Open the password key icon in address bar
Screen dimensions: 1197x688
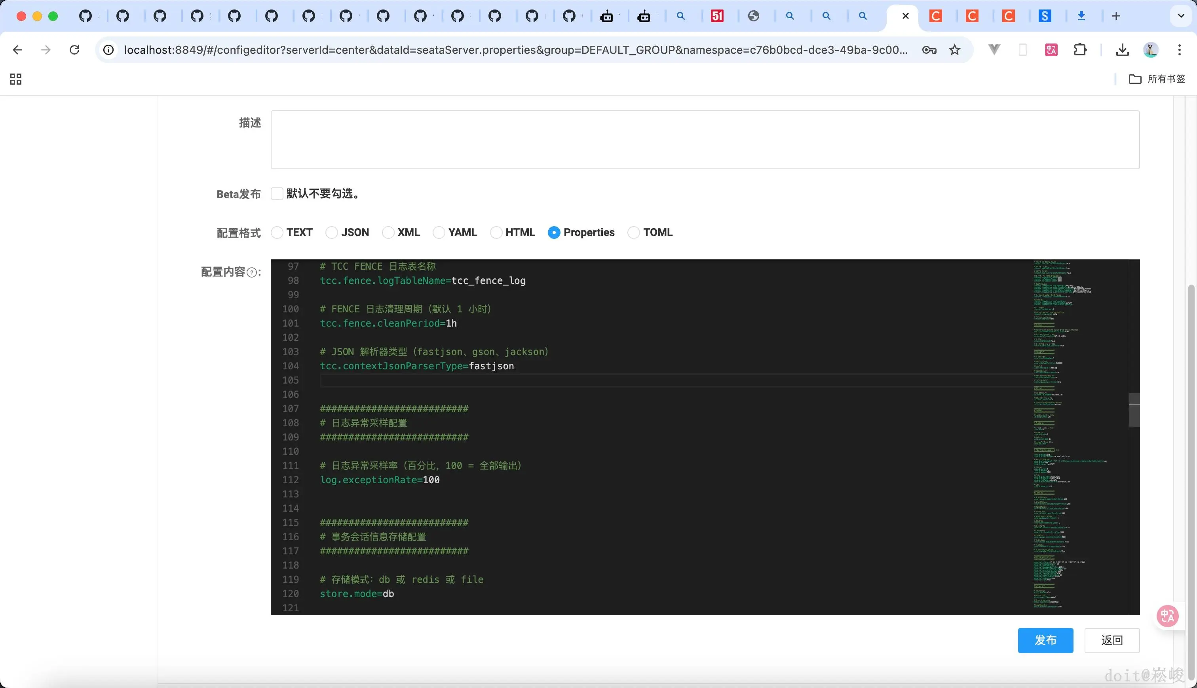coord(929,49)
